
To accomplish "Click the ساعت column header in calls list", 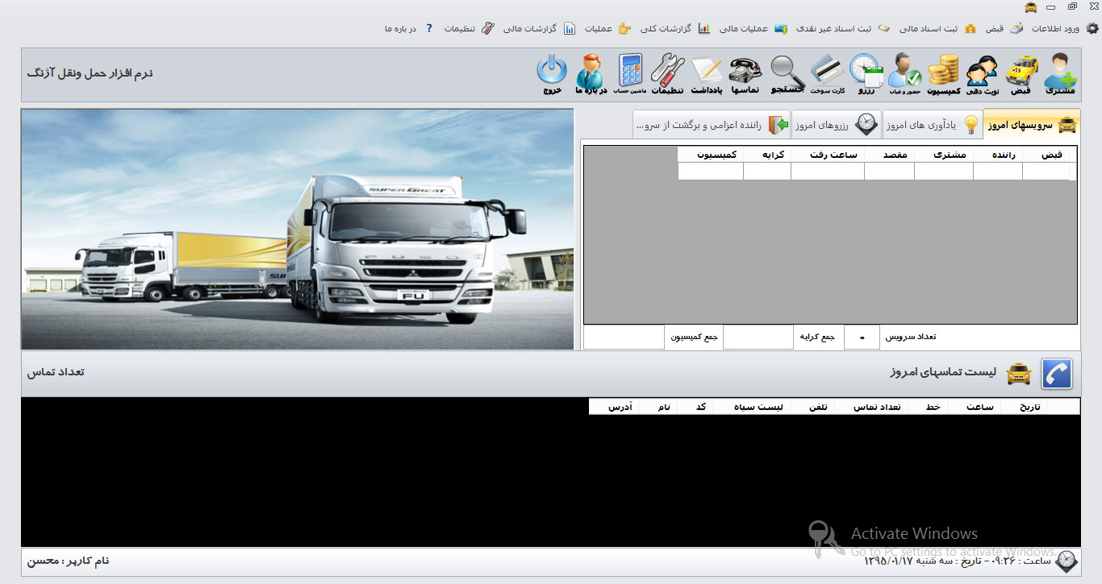I will tap(975, 407).
